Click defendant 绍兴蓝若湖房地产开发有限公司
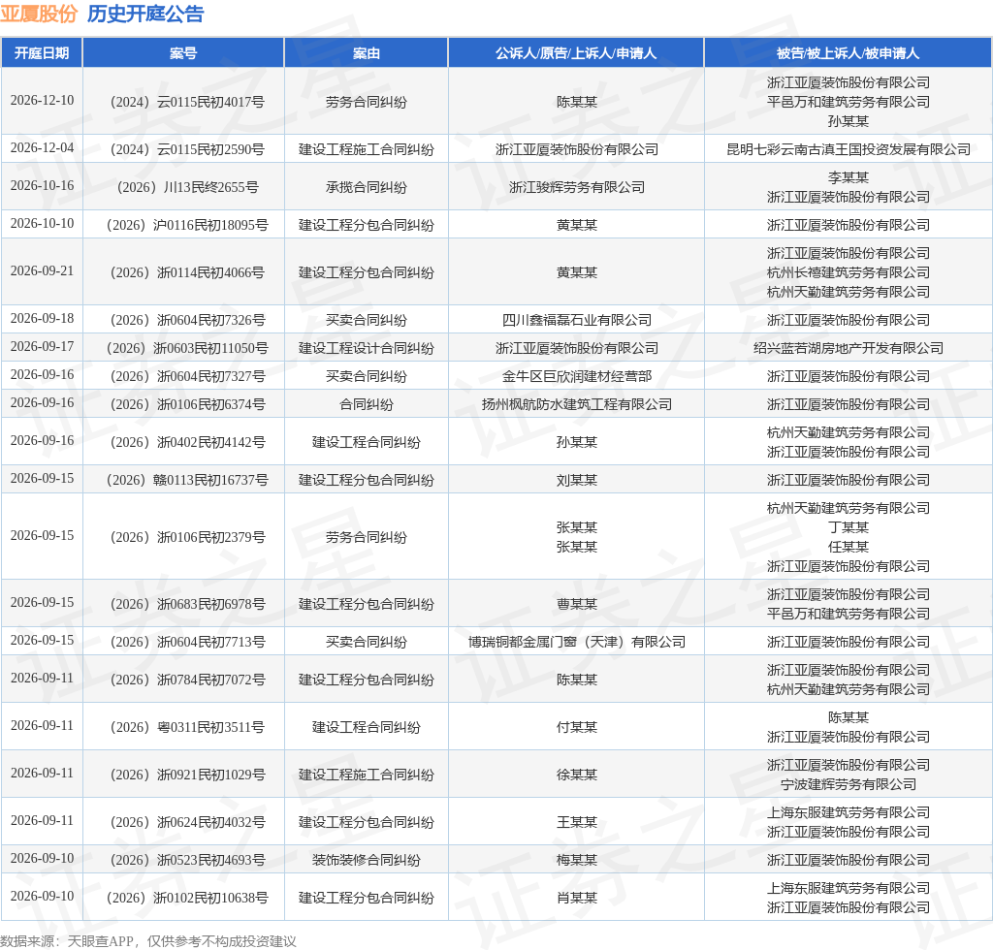The image size is (993, 950). 848,348
